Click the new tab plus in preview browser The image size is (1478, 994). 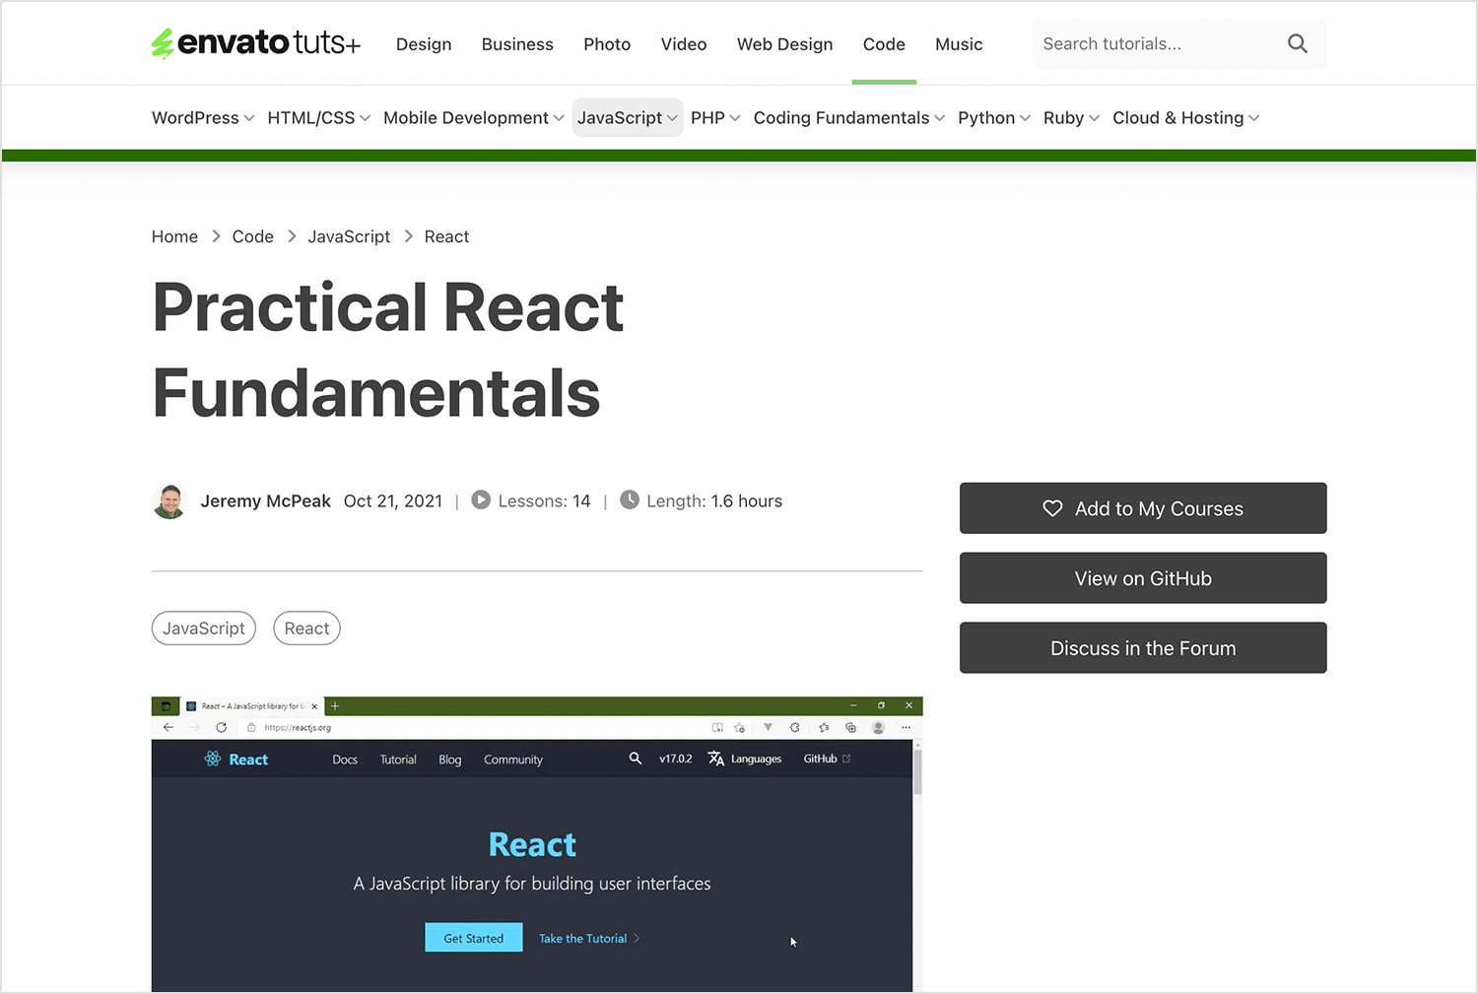coord(335,705)
